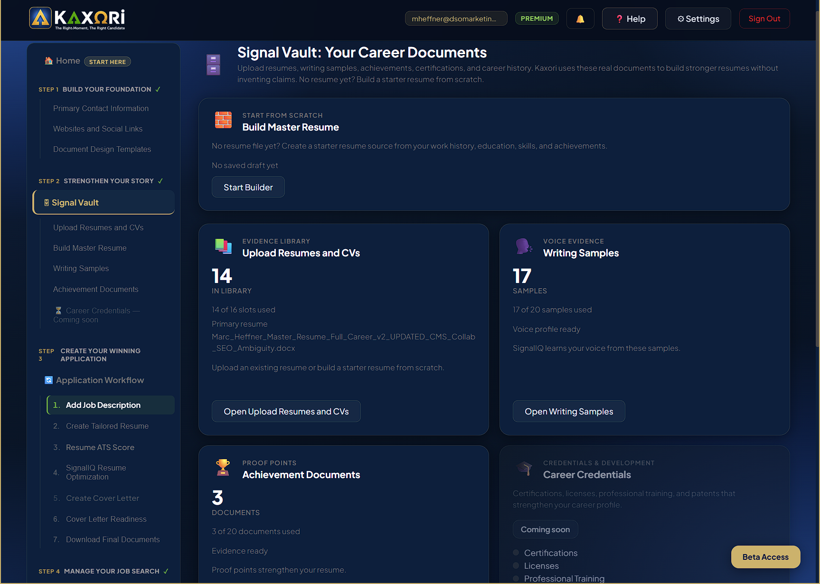
Task: Click the Signal Vault header cabinet icon
Action: 213,65
